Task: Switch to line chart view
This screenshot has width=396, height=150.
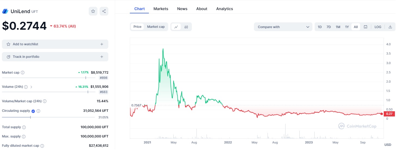Action: click(x=176, y=27)
